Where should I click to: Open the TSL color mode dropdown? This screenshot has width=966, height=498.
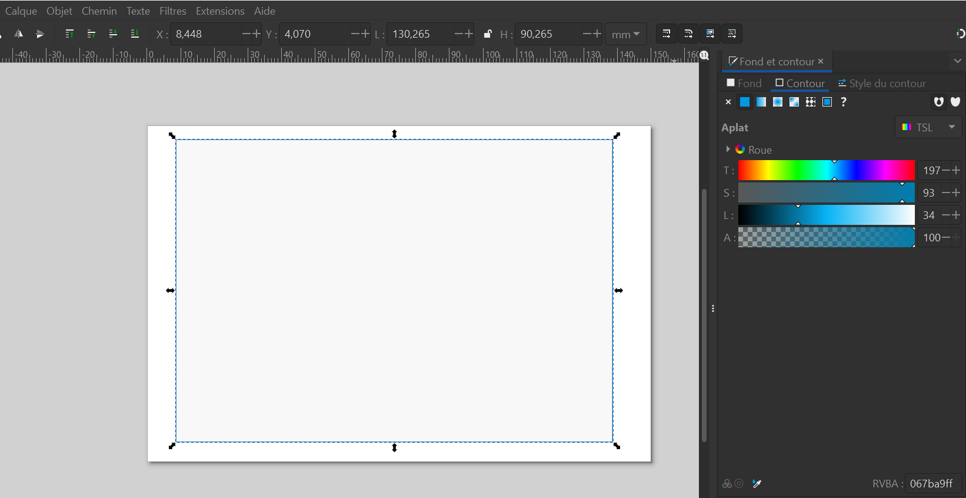click(x=928, y=127)
